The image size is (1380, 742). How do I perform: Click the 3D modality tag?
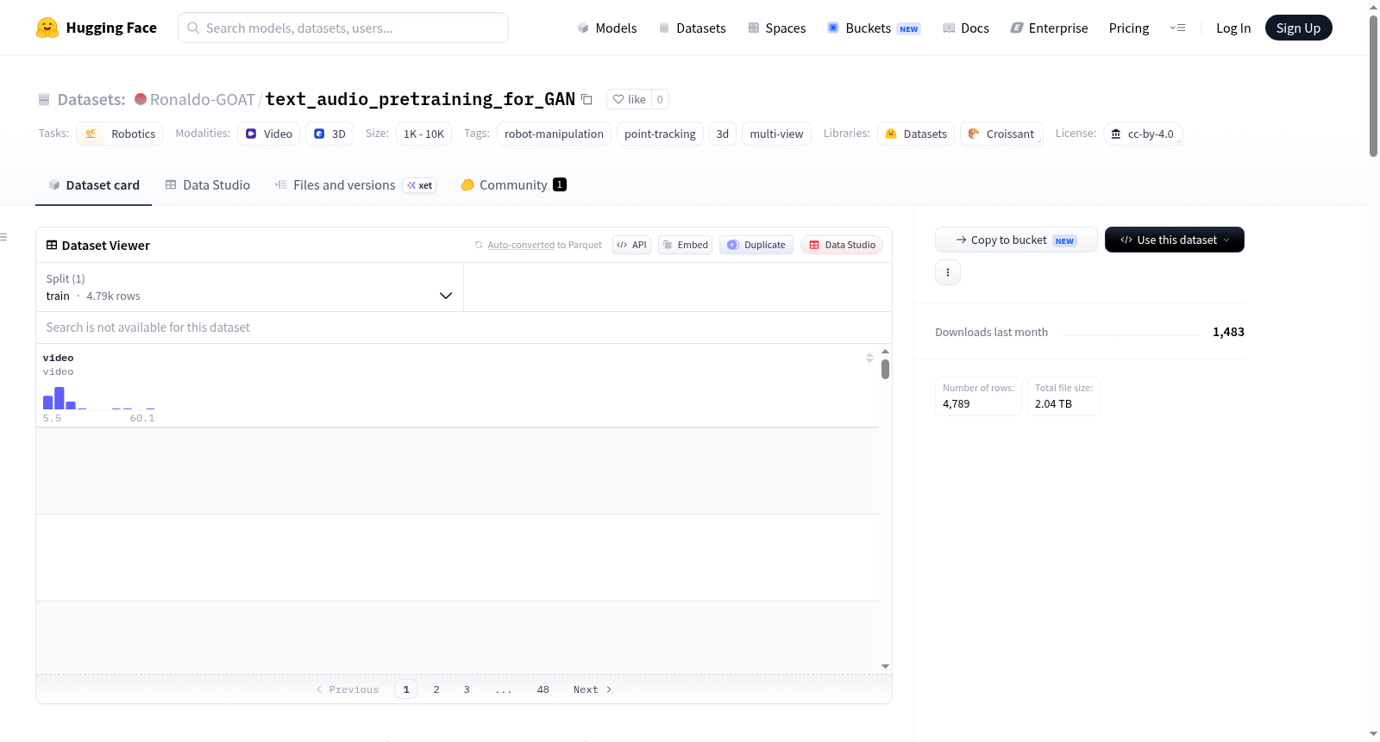(x=329, y=134)
